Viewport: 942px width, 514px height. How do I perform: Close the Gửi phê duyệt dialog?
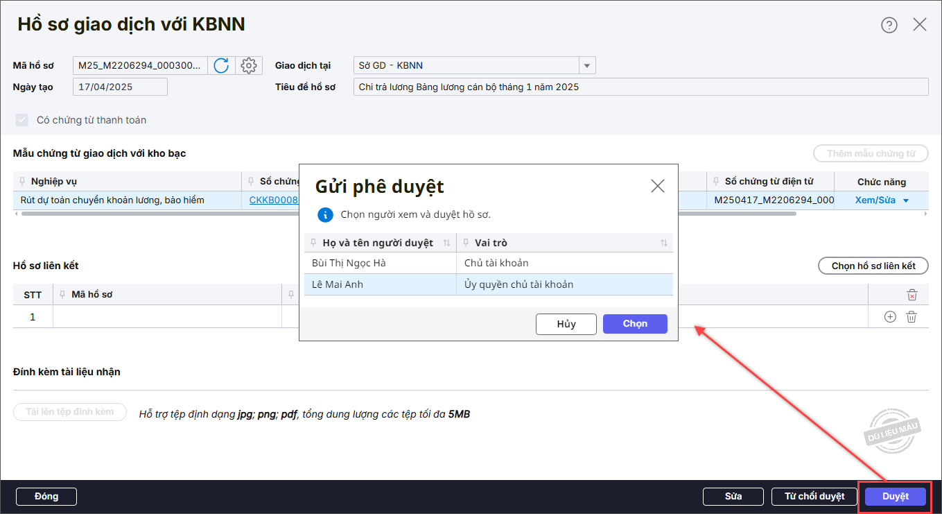point(657,186)
